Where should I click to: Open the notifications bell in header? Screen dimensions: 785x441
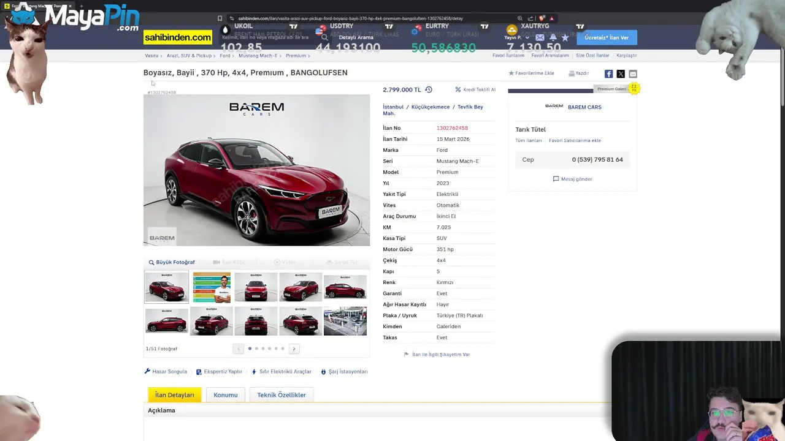[x=553, y=37]
